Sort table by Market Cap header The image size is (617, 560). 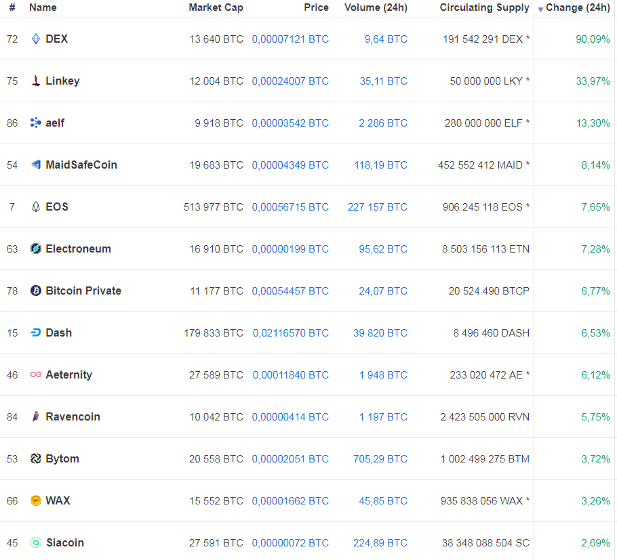click(216, 7)
